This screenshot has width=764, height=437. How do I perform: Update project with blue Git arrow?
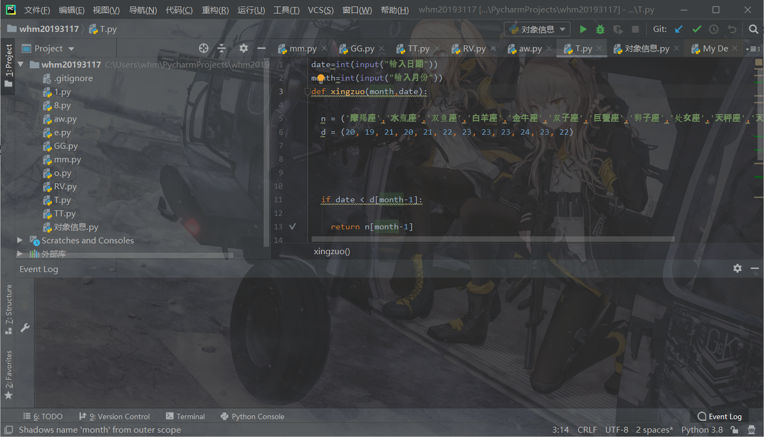679,29
